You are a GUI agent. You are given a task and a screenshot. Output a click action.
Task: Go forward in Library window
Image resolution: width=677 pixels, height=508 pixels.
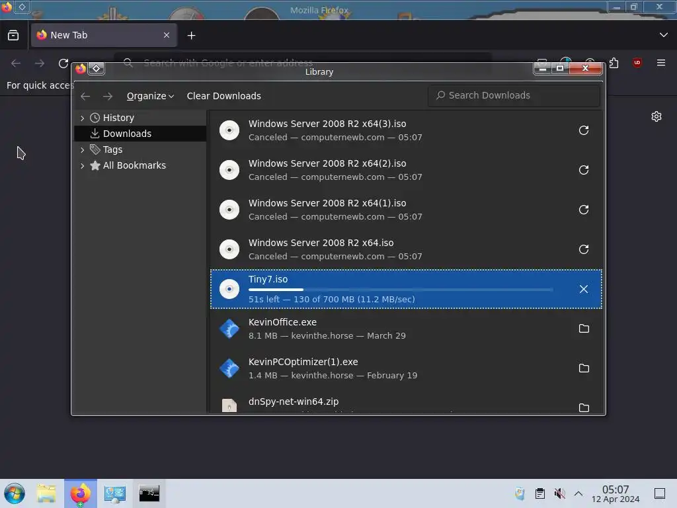coord(108,96)
